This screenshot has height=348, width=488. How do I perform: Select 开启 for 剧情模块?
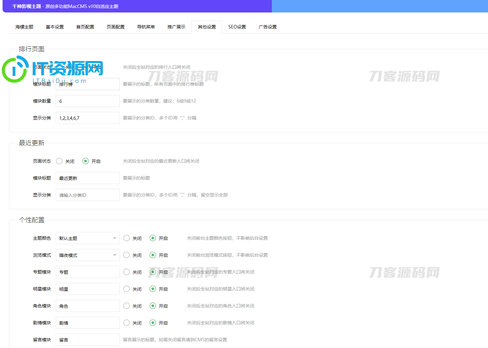[x=159, y=323]
